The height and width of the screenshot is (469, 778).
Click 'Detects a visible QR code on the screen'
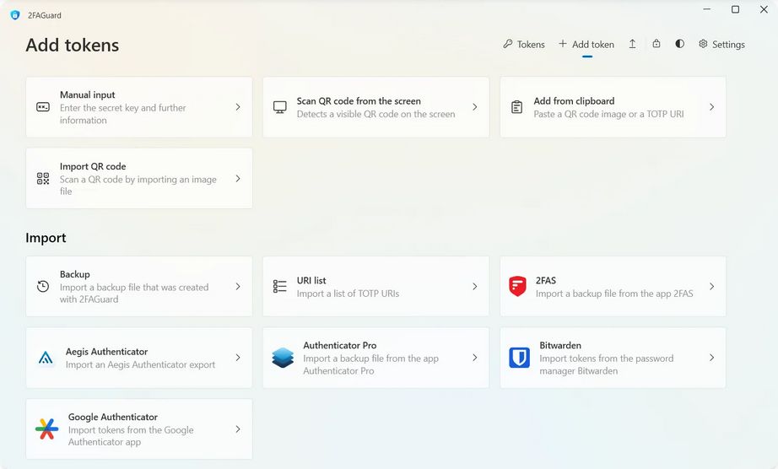[375, 114]
